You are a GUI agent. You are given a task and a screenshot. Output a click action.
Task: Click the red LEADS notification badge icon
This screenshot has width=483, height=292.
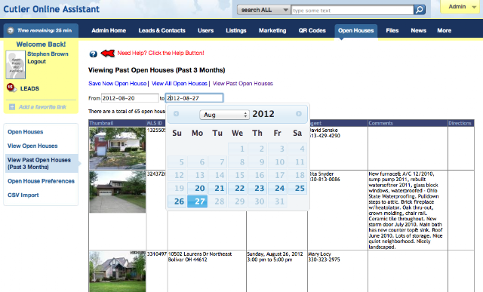click(11, 88)
